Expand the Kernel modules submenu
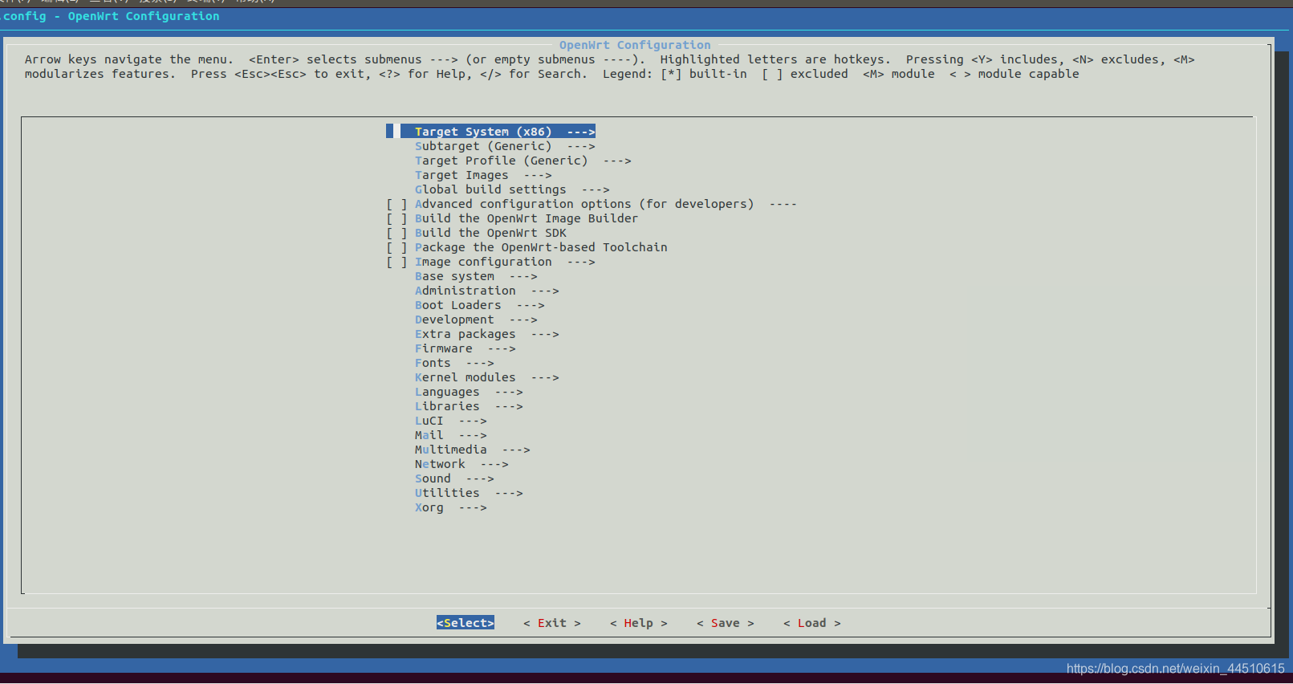This screenshot has height=684, width=1293. pos(486,377)
